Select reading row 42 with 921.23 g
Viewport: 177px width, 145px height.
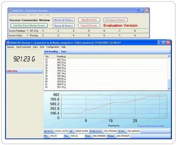coord(106,87)
